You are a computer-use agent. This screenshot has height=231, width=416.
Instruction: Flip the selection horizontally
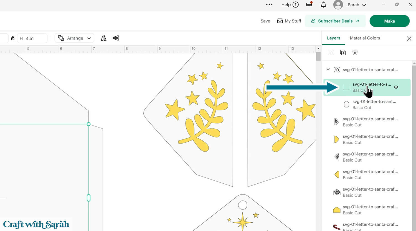[103, 38]
